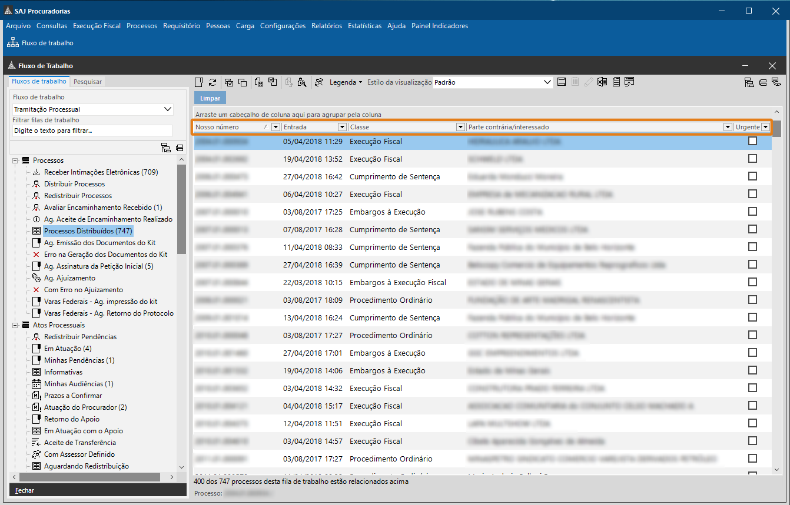Image resolution: width=790 pixels, height=505 pixels.
Task: Open the Classe column filter arrow
Action: [x=461, y=126]
